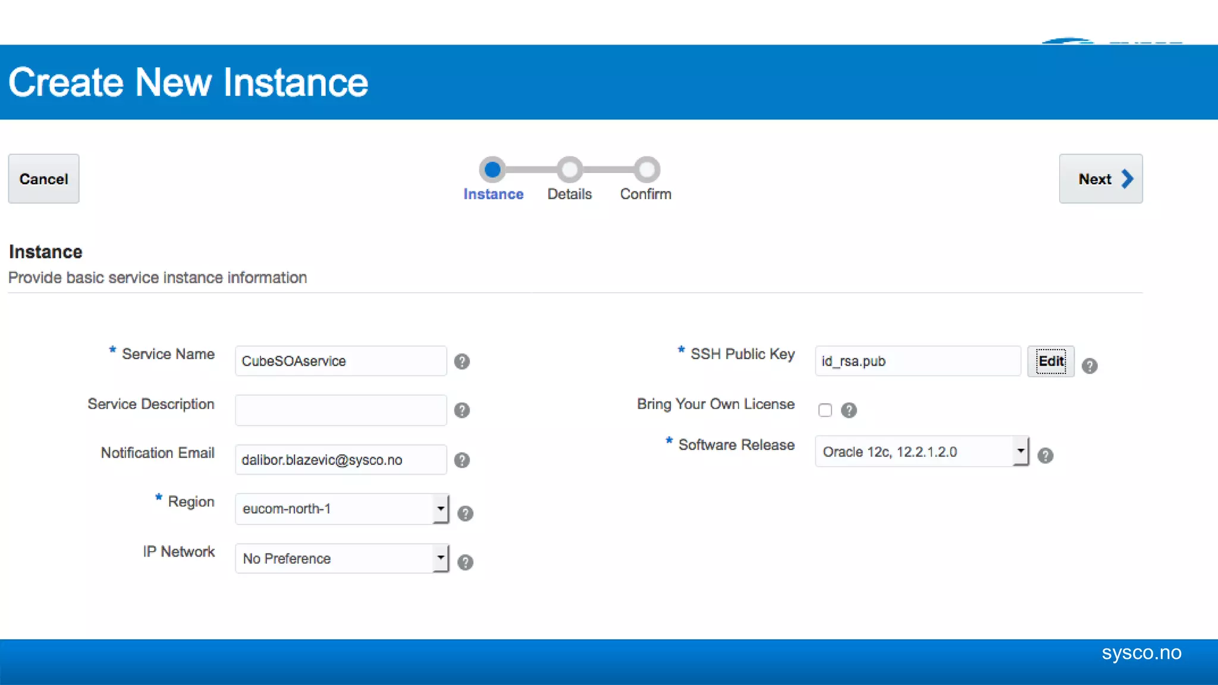Image resolution: width=1218 pixels, height=685 pixels.
Task: Proceed with the Next button
Action: pos(1100,179)
